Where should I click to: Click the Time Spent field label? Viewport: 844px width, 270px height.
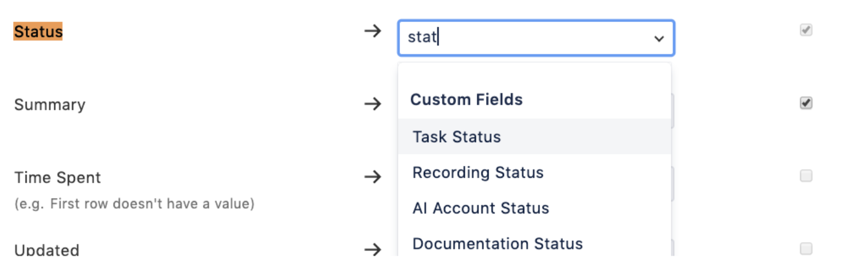pos(58,177)
